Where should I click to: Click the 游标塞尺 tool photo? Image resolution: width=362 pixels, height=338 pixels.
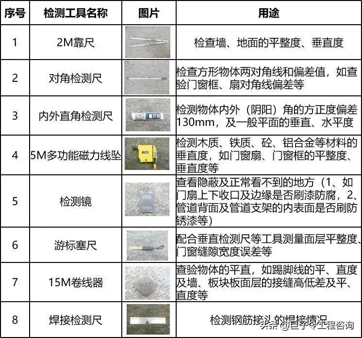148,246
